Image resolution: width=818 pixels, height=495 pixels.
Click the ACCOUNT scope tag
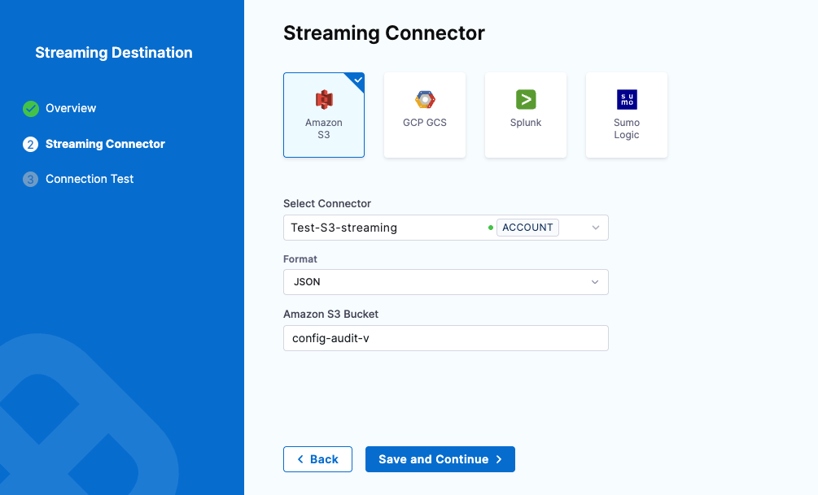tap(527, 228)
